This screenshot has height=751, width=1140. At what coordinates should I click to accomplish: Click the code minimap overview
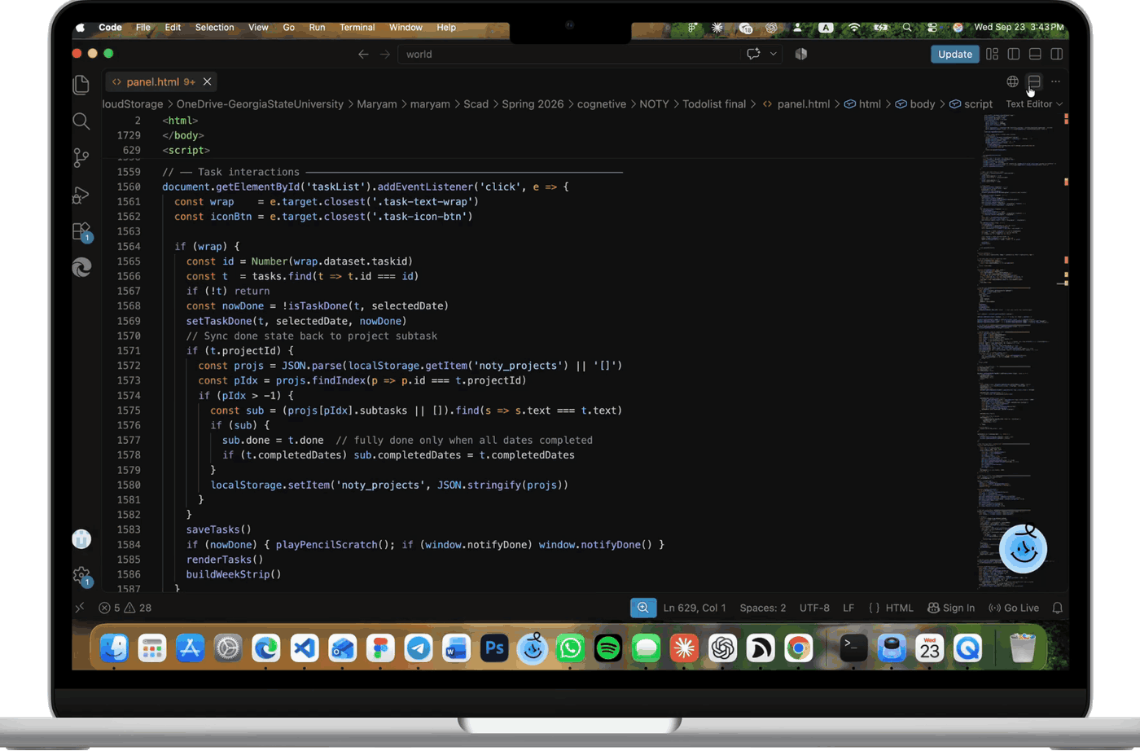click(x=1018, y=350)
